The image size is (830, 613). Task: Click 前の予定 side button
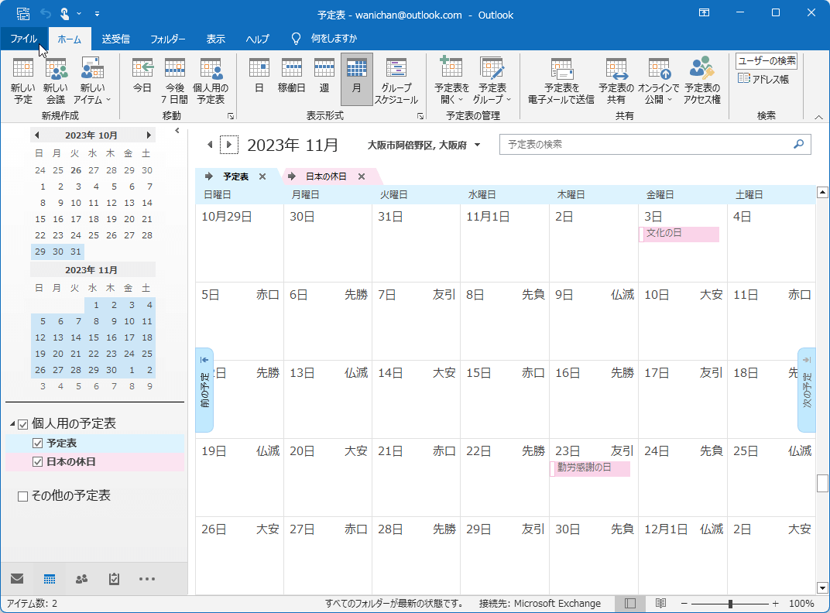(x=204, y=390)
